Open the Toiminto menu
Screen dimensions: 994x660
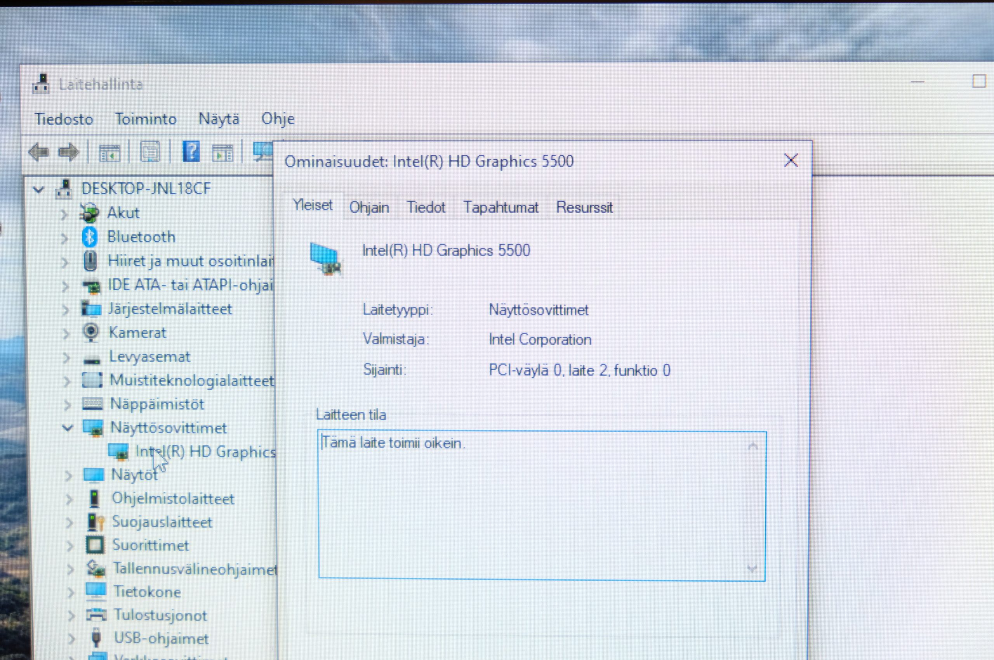tap(146, 119)
